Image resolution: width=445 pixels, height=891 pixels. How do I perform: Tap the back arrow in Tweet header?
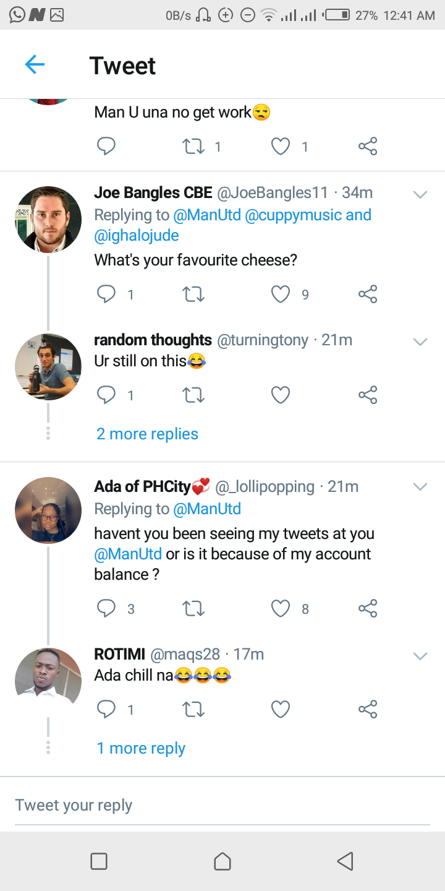[x=35, y=64]
